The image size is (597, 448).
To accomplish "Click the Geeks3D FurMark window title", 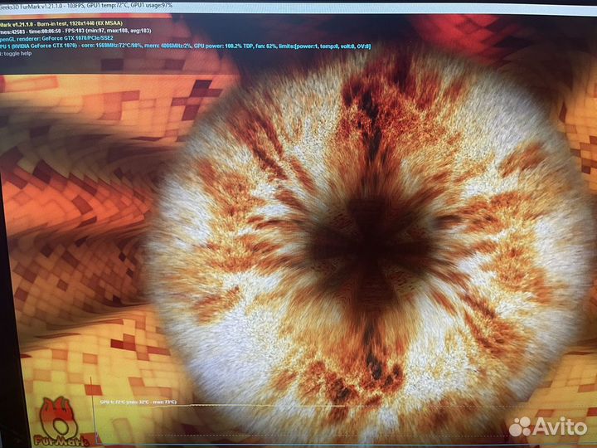I will [32, 4].
